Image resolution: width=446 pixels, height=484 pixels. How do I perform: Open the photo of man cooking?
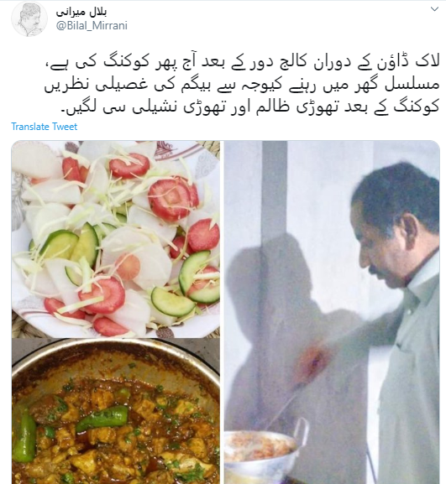[332, 312]
